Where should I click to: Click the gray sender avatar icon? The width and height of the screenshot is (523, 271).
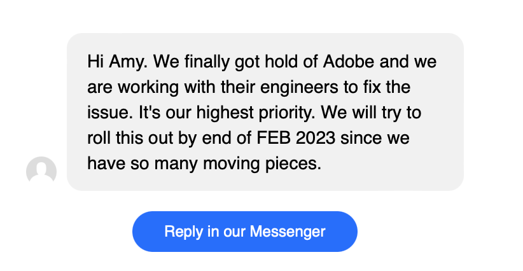[41, 170]
